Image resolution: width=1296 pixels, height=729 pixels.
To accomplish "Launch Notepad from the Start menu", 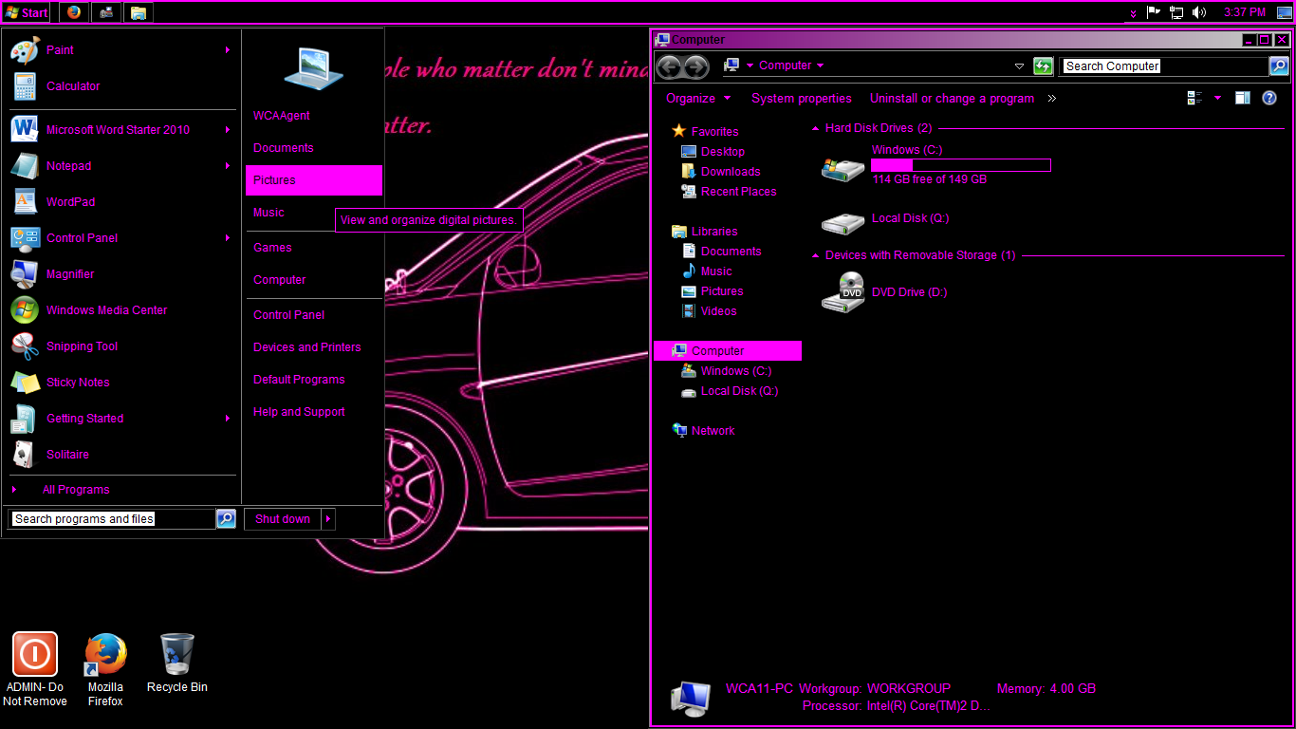I will [x=120, y=166].
